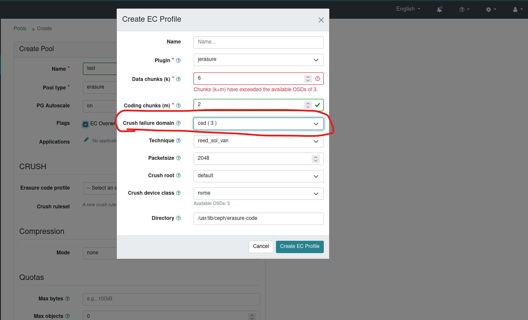The width and height of the screenshot is (528, 320).
Task: Click help icon next to Packetsize
Action: point(179,158)
